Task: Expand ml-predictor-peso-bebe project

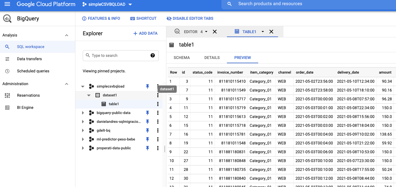Action: click(x=83, y=139)
